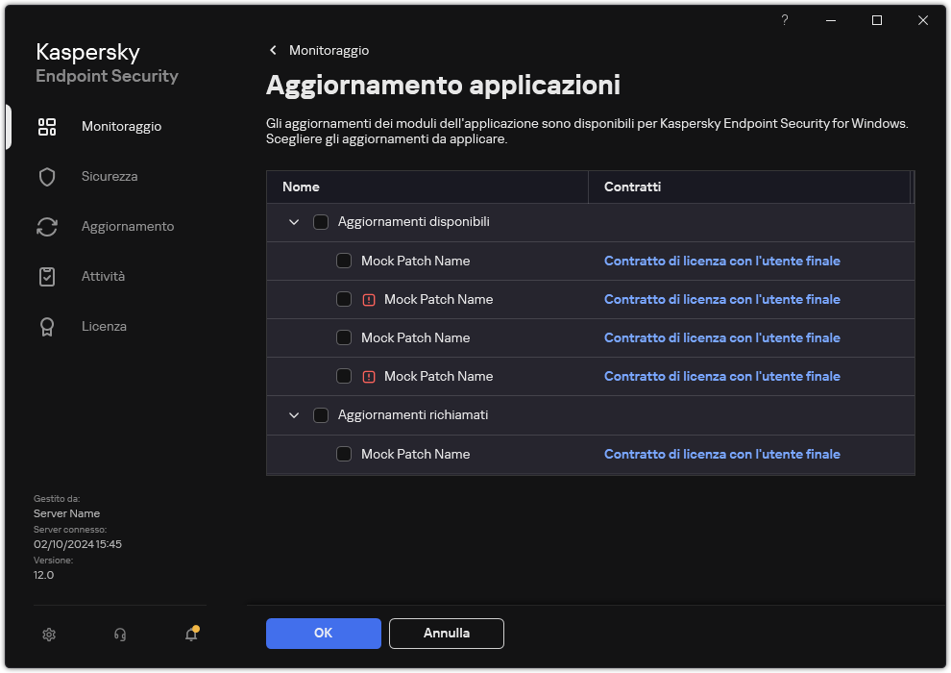951x673 pixels.
Task: Select the Sicurezza shield icon
Action: click(47, 176)
